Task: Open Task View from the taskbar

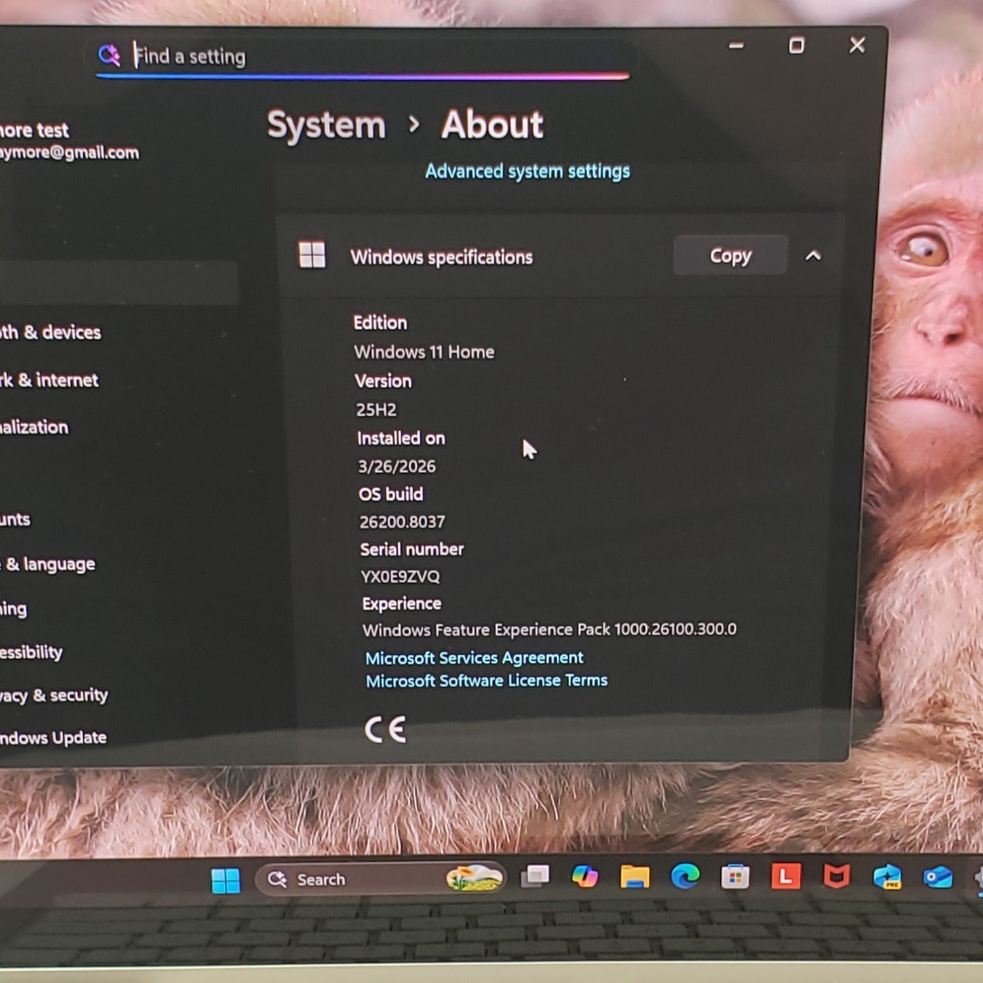Action: (535, 877)
